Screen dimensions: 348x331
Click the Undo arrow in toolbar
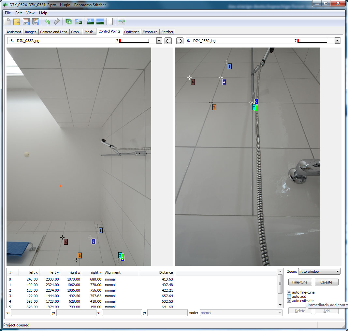[48, 22]
